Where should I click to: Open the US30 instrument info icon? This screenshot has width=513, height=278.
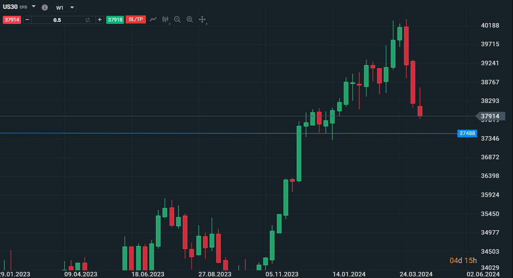(x=45, y=8)
